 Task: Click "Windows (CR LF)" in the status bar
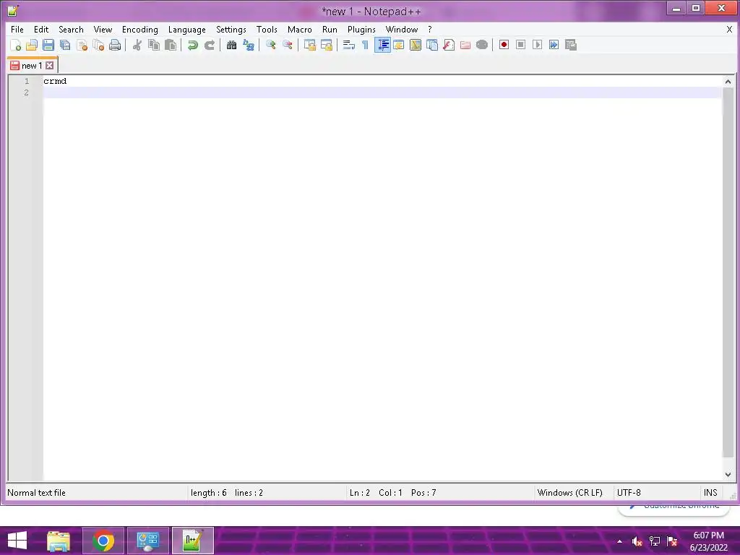[569, 493]
